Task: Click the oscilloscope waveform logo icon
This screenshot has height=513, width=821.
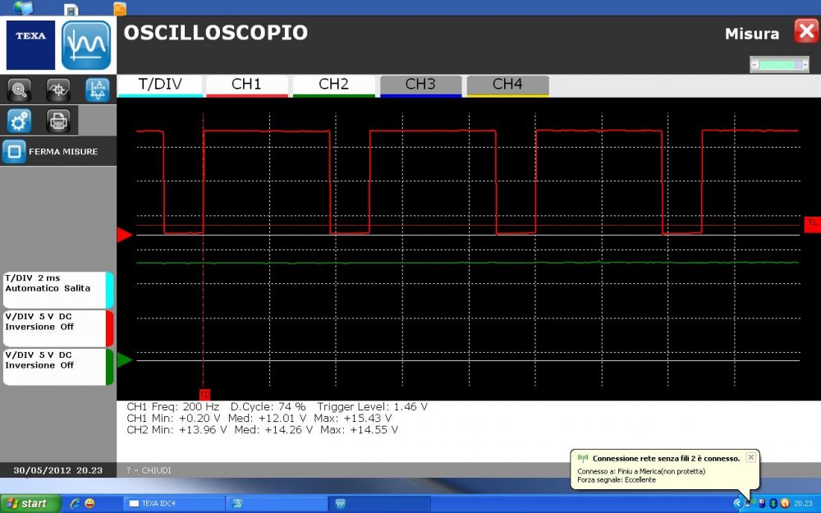Action: tap(86, 45)
